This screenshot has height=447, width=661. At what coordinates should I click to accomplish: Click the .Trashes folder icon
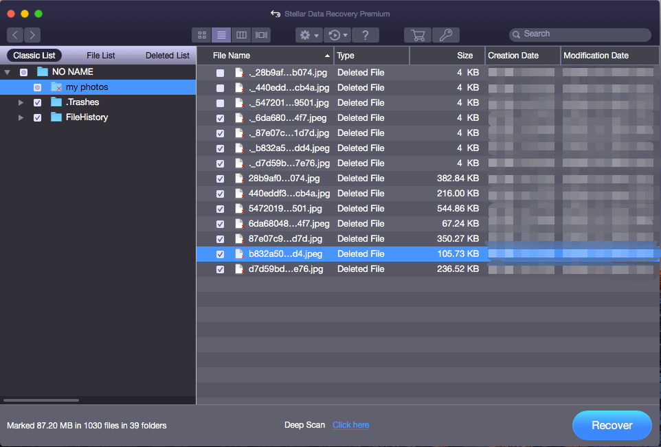56,102
